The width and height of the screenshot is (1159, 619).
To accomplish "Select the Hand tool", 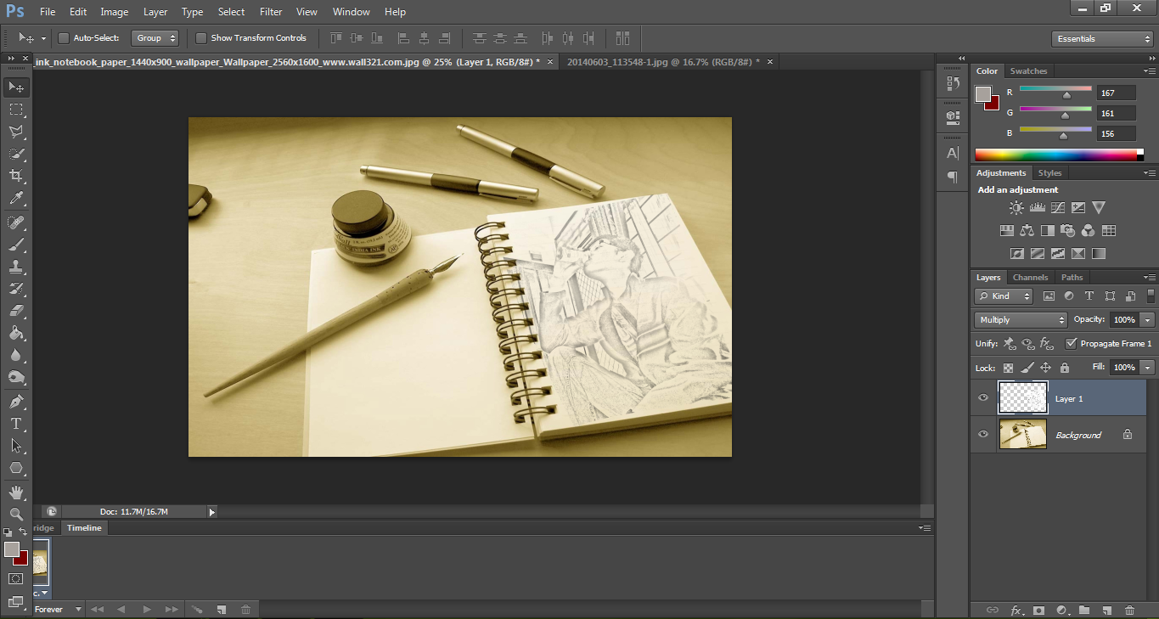I will (x=16, y=492).
